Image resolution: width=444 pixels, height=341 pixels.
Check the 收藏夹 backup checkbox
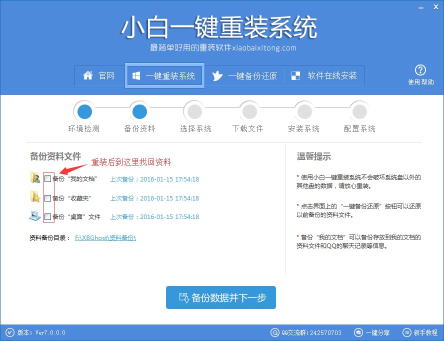pos(48,197)
